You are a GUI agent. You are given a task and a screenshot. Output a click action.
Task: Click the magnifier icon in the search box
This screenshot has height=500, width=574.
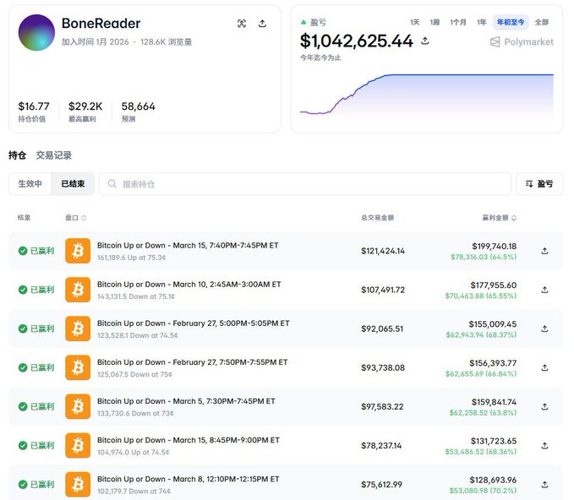coord(112,184)
